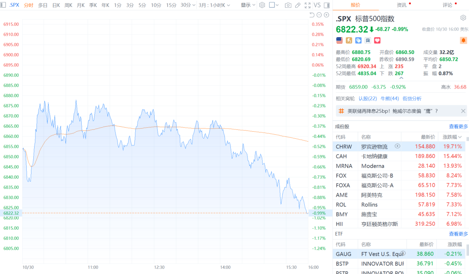Select the 周K weekly chart
The height and width of the screenshot is (274, 469).
(68, 5)
